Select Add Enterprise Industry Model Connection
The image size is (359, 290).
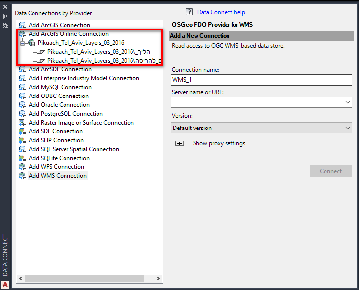[84, 78]
